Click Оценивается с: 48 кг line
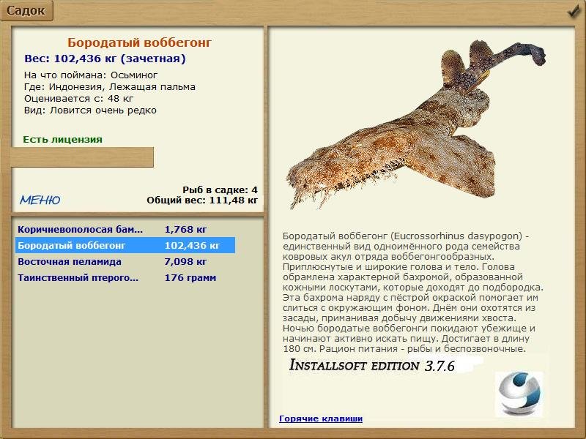Screen dimensions: 586x439 pyautogui.click(x=79, y=99)
